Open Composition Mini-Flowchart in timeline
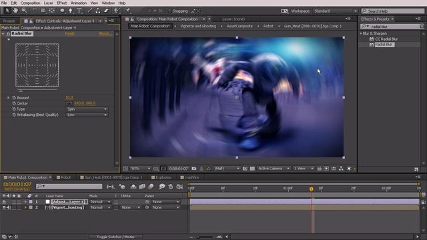 tap(110, 187)
